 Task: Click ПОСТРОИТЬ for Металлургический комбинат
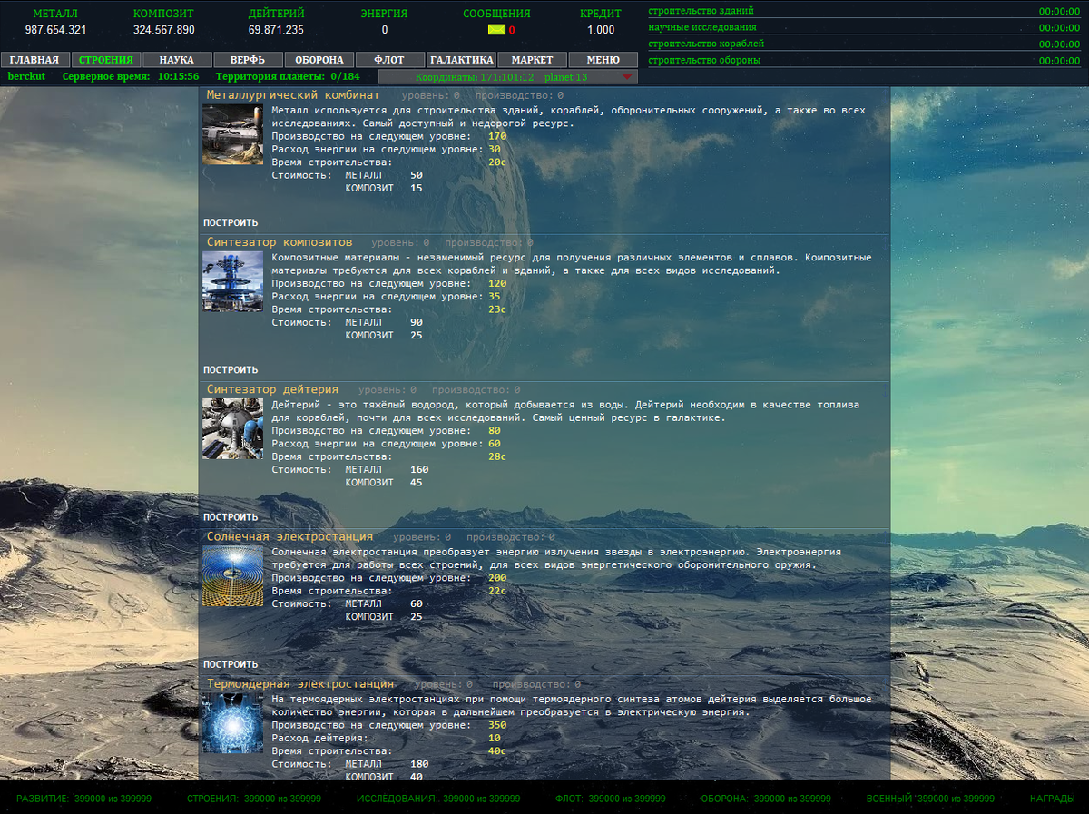point(231,222)
